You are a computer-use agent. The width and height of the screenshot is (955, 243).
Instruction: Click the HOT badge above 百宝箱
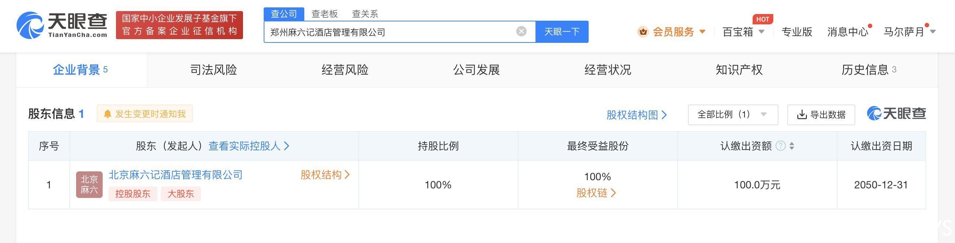763,19
